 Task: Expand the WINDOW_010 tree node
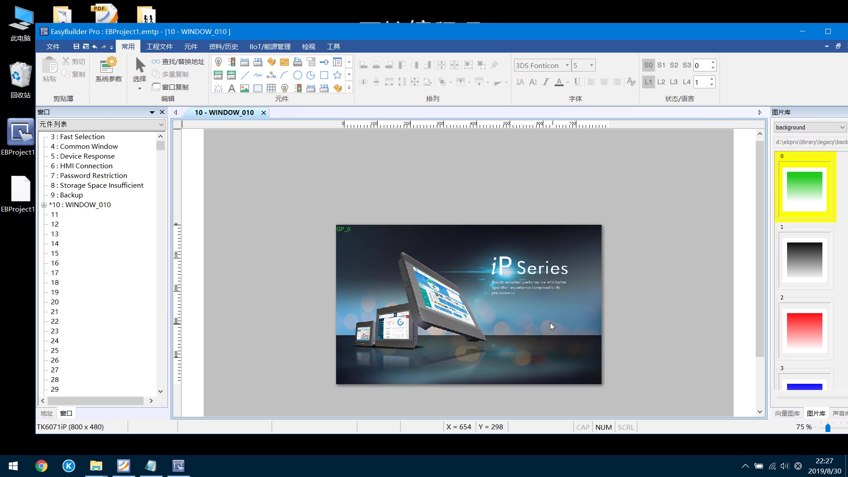point(44,205)
